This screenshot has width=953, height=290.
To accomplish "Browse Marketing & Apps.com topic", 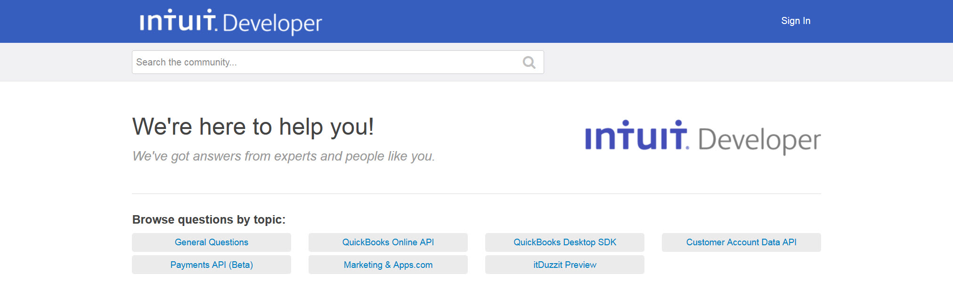I will click(x=388, y=265).
